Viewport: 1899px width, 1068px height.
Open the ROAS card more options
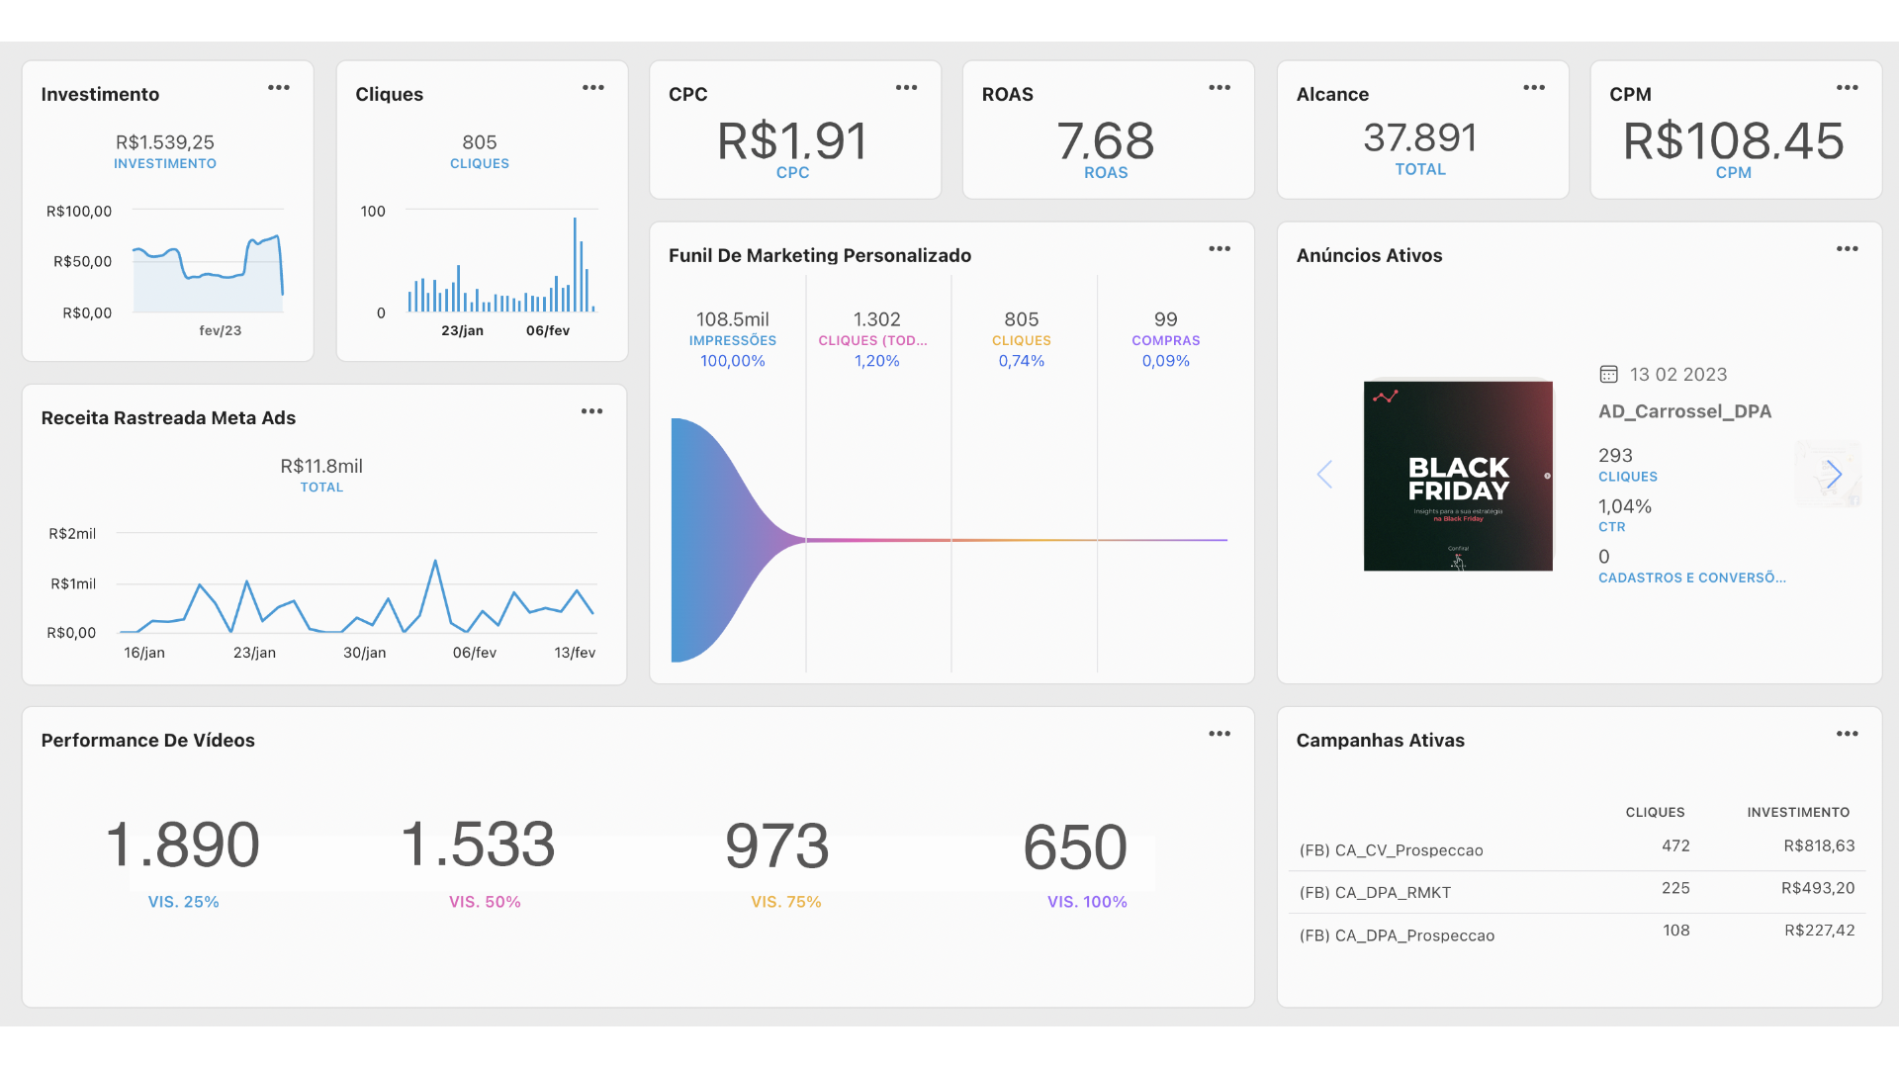point(1220,88)
